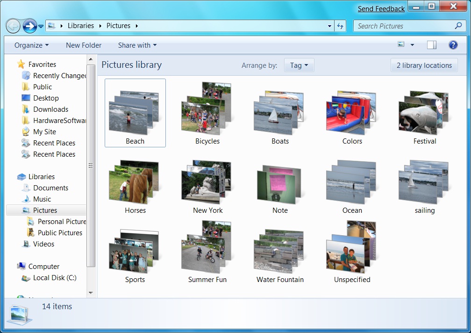Create a New Folder
The image size is (471, 333).
(84, 45)
